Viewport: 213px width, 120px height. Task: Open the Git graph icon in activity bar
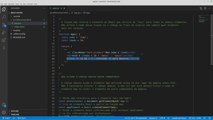click(x=4, y=48)
